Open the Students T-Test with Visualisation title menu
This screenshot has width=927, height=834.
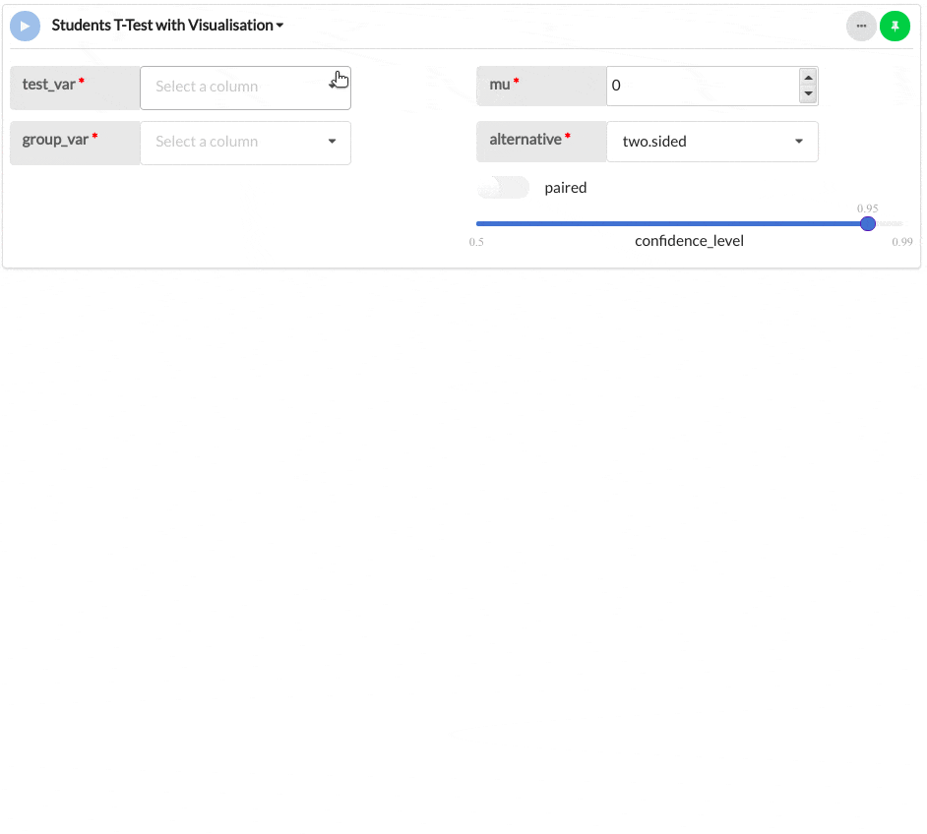pyautogui.click(x=161, y=26)
